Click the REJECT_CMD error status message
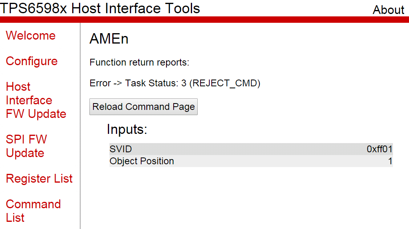409x229 pixels. (x=175, y=84)
